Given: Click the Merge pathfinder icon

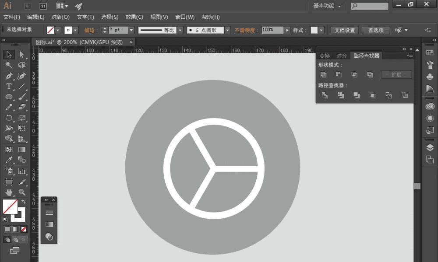Looking at the screenshot, I should [357, 95].
